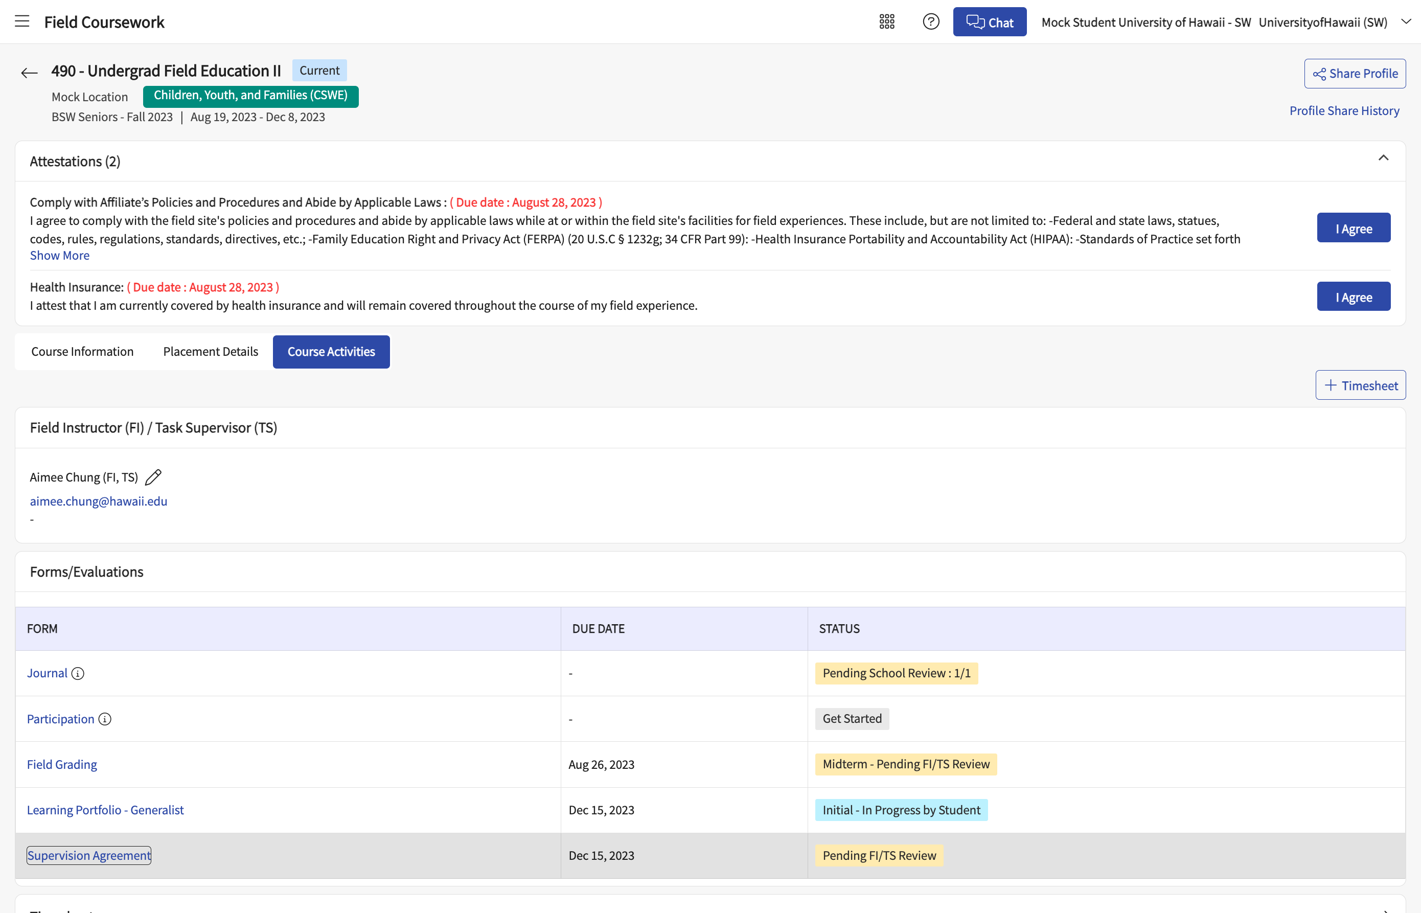Click the Field Coursework page title
This screenshot has width=1421, height=913.
(104, 22)
